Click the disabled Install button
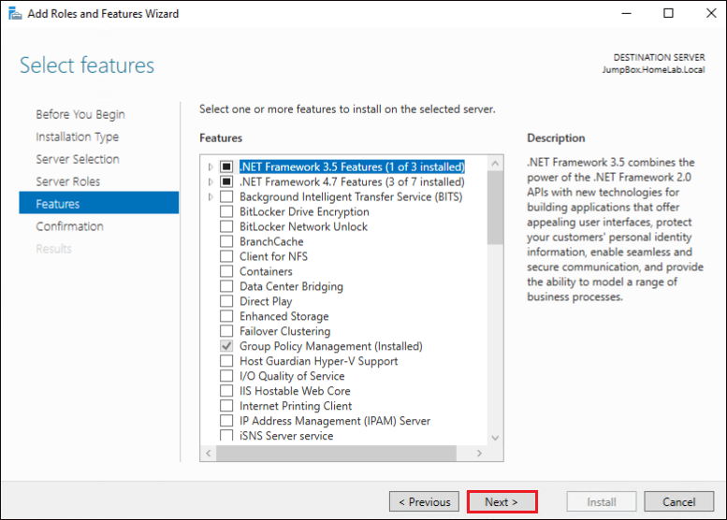Image resolution: width=727 pixels, height=520 pixels. 602,502
